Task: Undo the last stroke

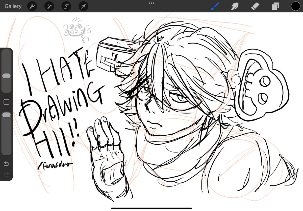Action: 7,164
